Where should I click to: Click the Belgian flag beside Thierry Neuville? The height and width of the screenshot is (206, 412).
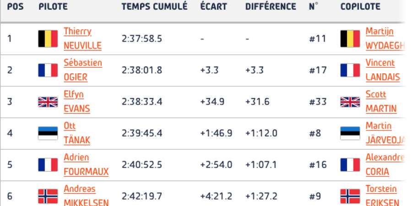(x=48, y=38)
